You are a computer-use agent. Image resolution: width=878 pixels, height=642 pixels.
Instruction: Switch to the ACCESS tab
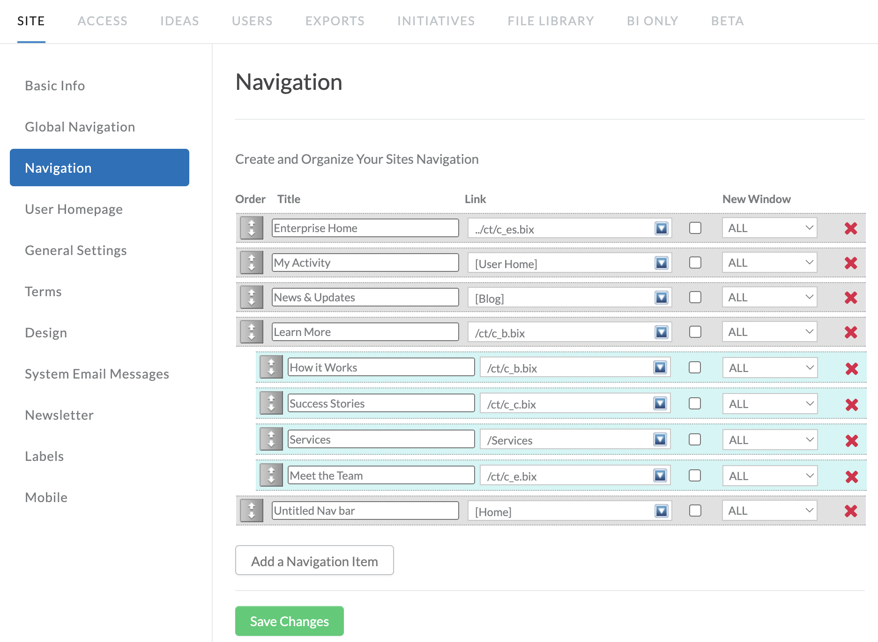(103, 21)
